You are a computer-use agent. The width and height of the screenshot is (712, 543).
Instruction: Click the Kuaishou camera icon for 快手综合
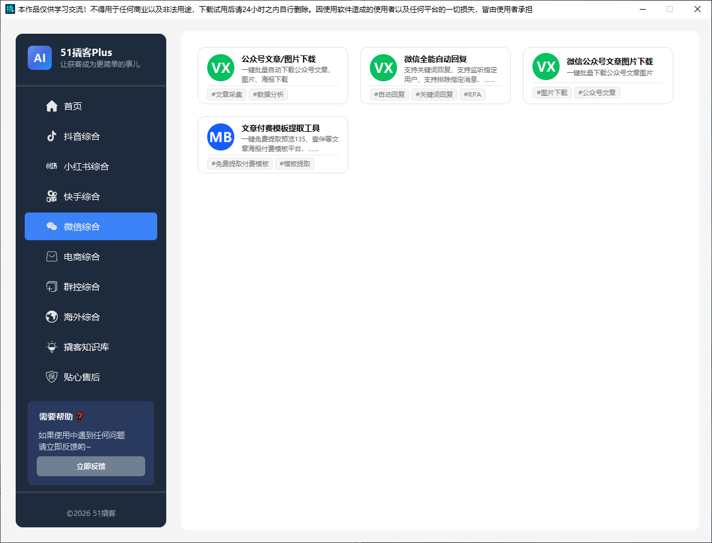[52, 196]
